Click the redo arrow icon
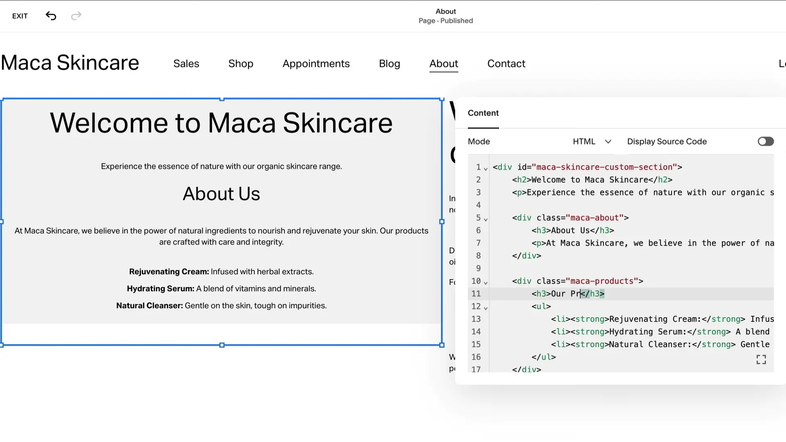The height and width of the screenshot is (442, 786). pyautogui.click(x=76, y=16)
